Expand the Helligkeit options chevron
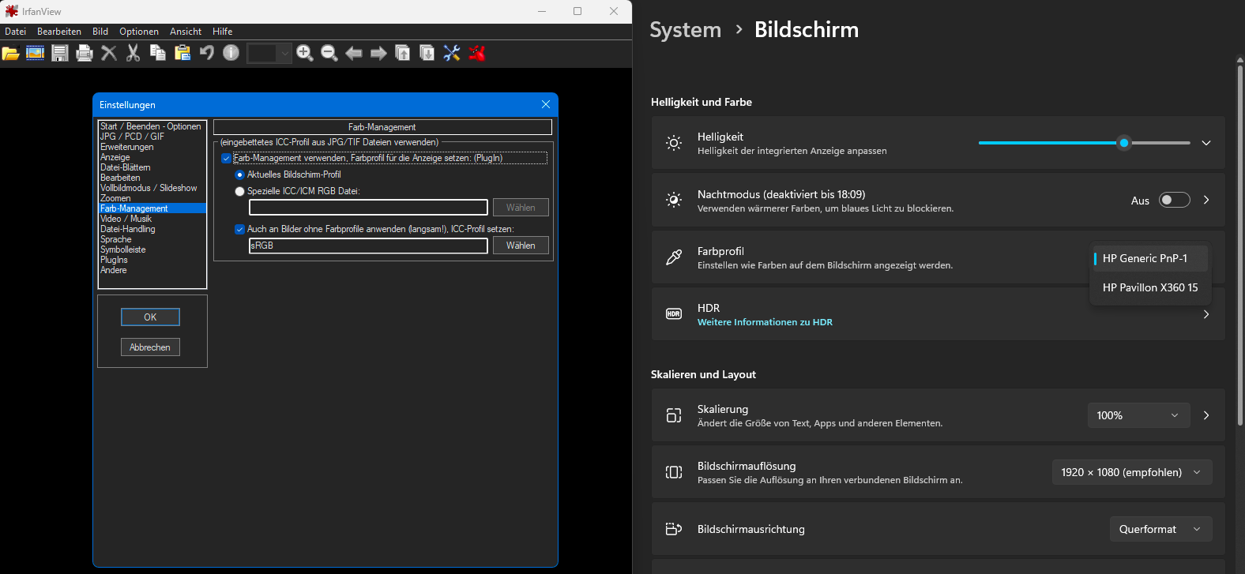Viewport: 1245px width, 574px height. pyautogui.click(x=1206, y=143)
